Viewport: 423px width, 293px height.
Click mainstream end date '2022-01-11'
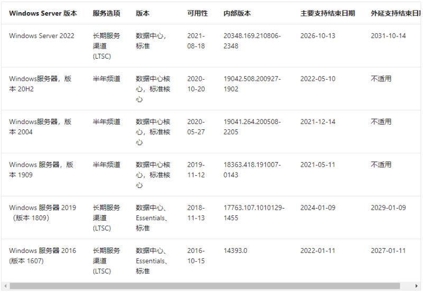[318, 251]
